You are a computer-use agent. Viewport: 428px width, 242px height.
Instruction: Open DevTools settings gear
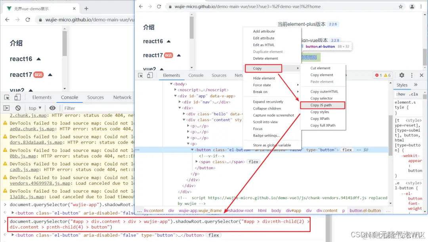coord(402,75)
